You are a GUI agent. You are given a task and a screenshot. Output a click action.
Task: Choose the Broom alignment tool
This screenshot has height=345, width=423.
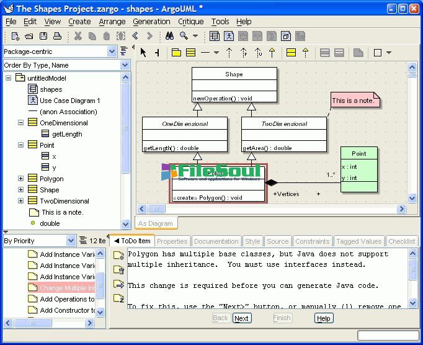[157, 53]
